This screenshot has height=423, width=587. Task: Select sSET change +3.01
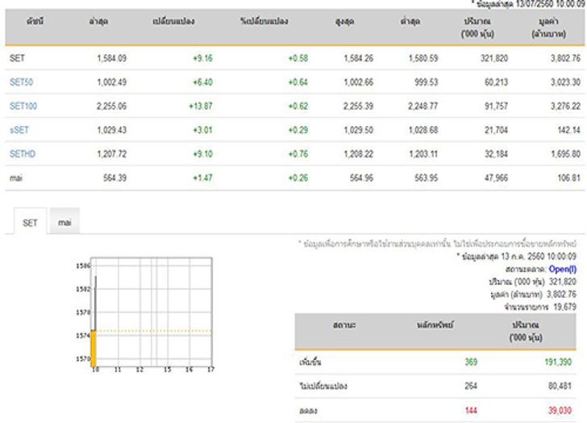[202, 130]
